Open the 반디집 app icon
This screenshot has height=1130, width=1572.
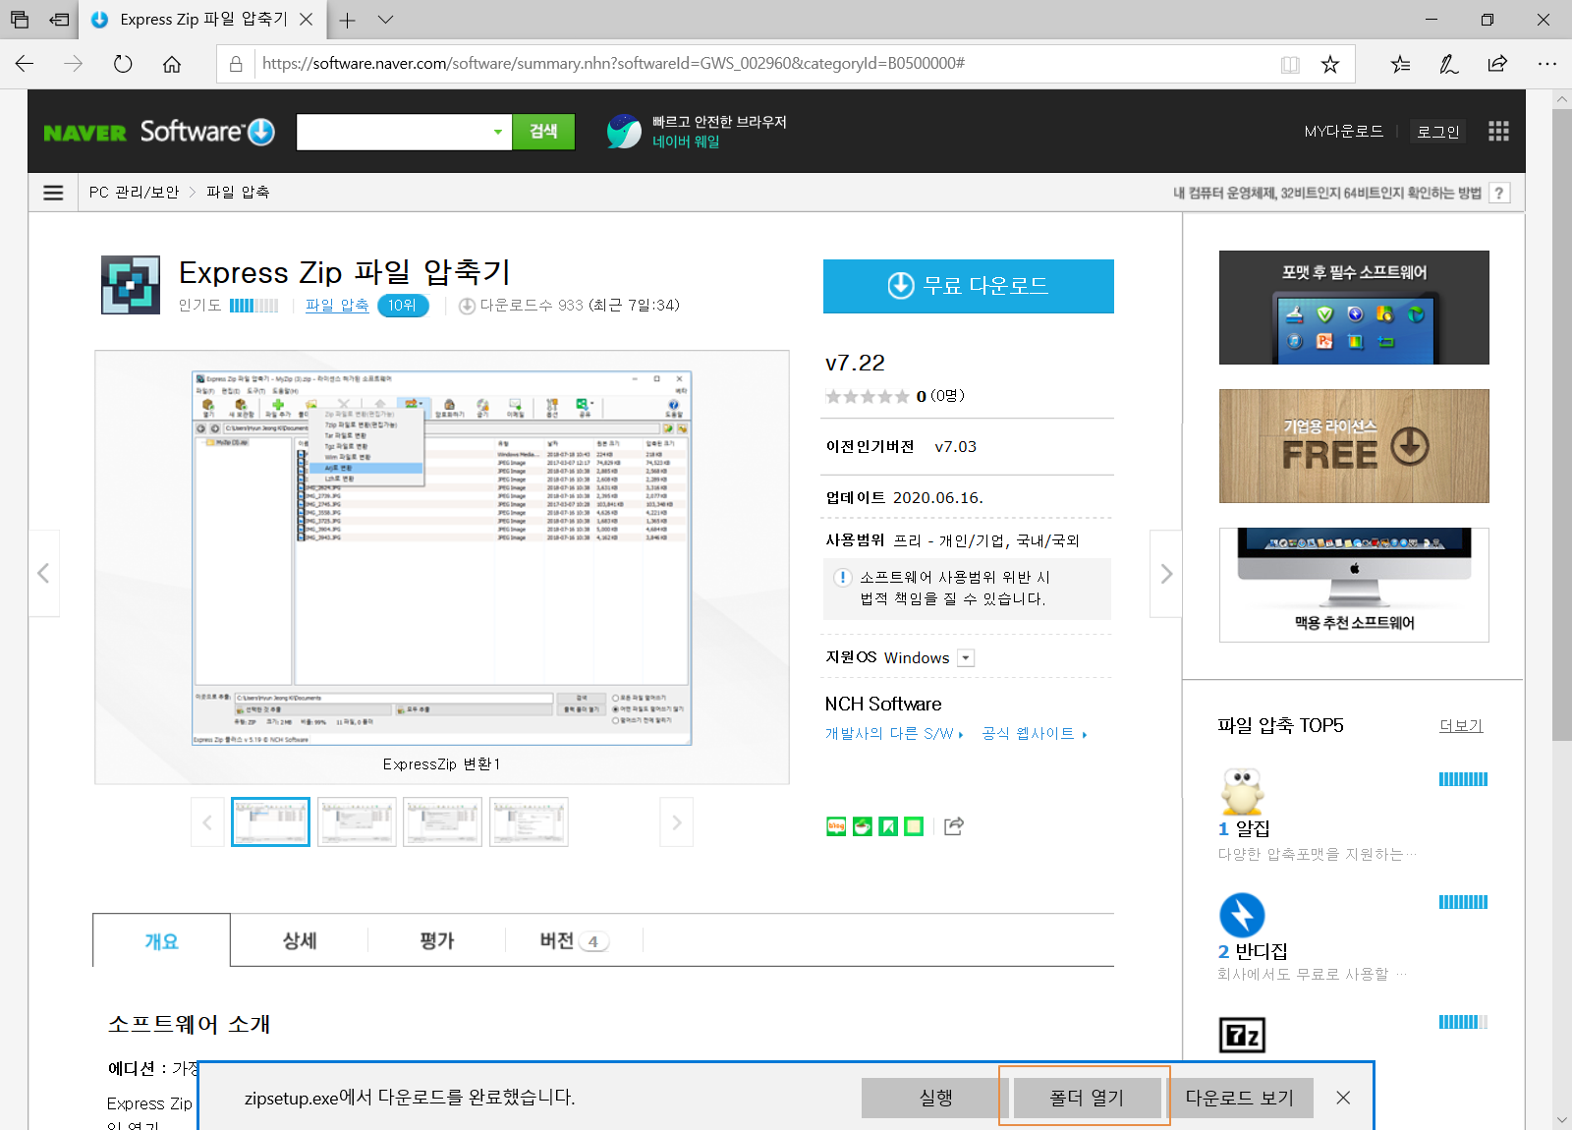1242,915
